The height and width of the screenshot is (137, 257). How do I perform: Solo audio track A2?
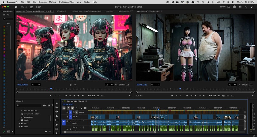pos(80,127)
